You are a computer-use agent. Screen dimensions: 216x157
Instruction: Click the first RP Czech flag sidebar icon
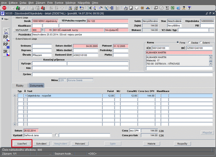[6, 38]
